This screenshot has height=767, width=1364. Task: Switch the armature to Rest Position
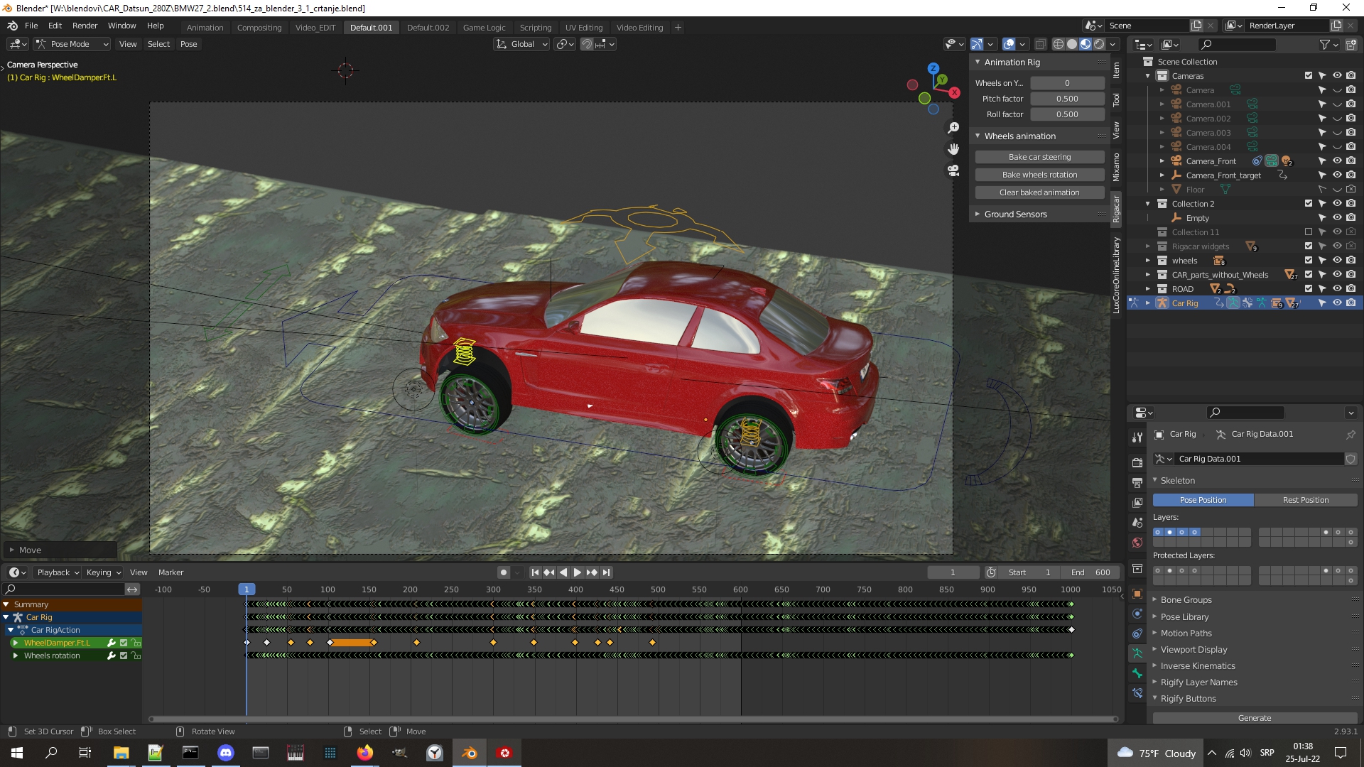[x=1306, y=500]
